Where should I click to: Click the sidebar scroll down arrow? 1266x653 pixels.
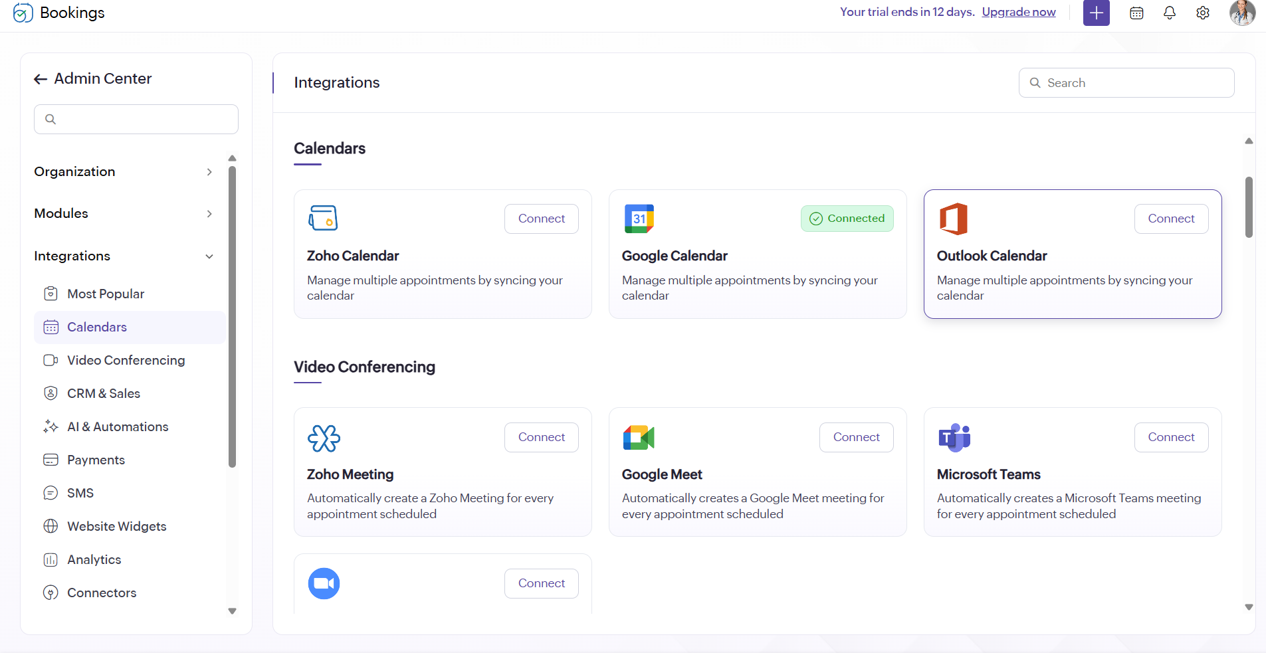click(233, 611)
